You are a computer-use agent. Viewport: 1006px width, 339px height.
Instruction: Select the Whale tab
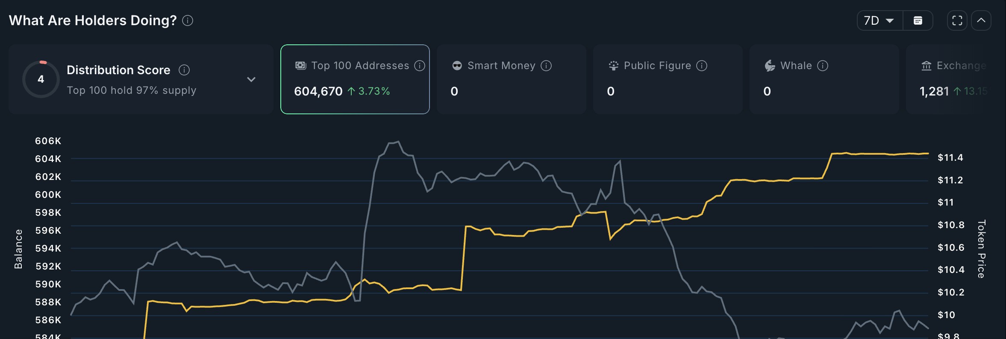coord(824,79)
